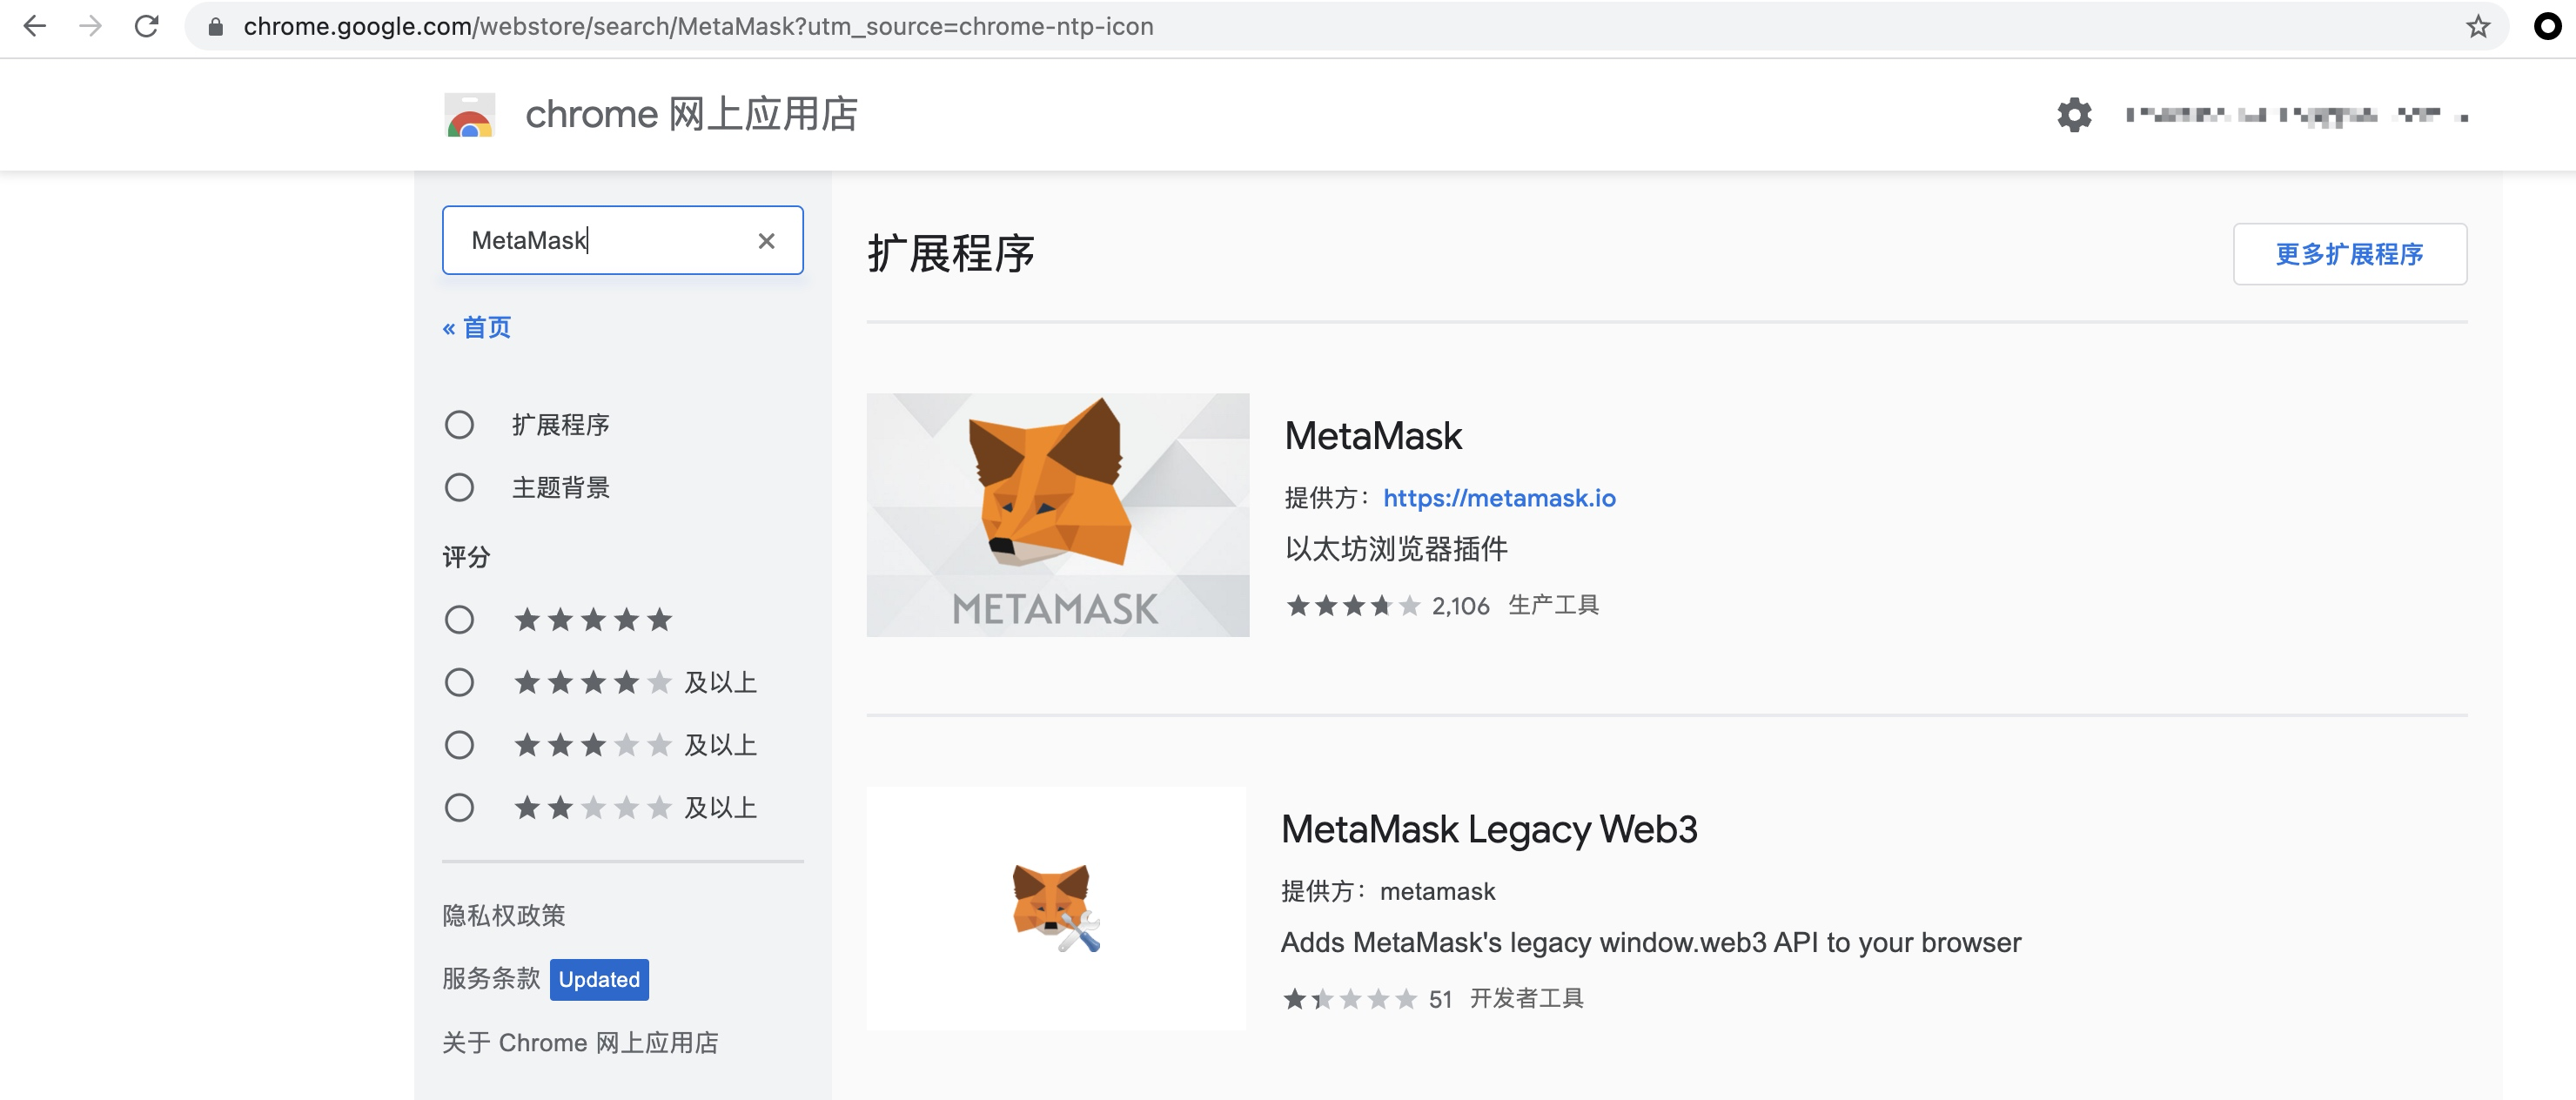Image resolution: width=2576 pixels, height=1100 pixels.
Task: Choose two stars 及以上 rating filter
Action: point(459,808)
